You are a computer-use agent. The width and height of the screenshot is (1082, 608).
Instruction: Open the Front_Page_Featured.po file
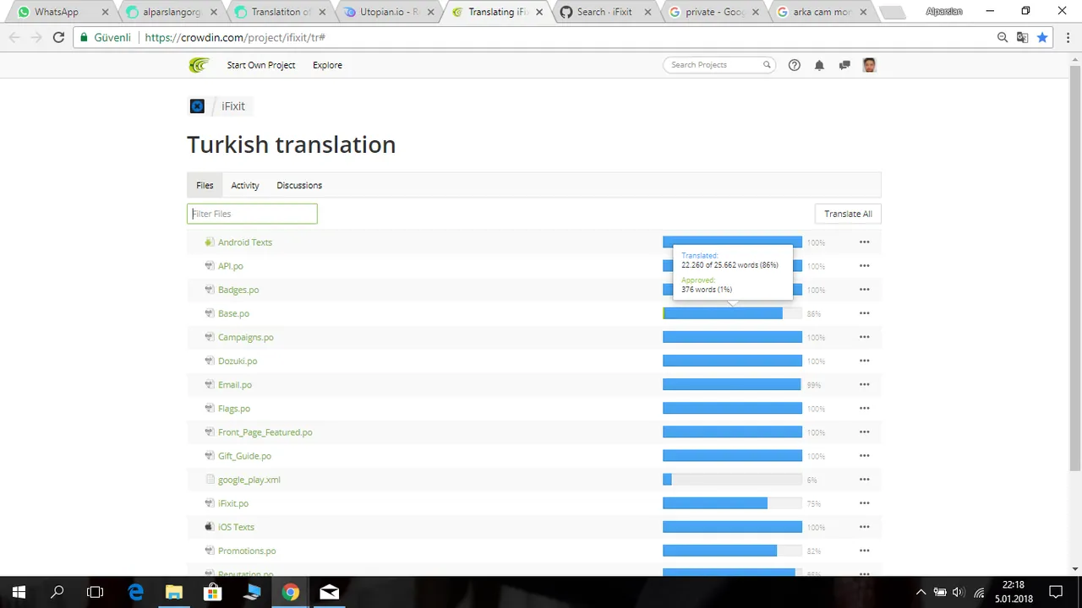(265, 432)
